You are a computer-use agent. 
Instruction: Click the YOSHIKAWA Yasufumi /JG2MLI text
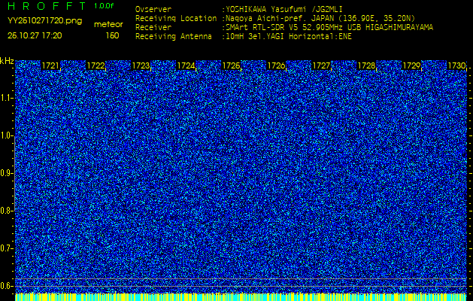click(284, 9)
